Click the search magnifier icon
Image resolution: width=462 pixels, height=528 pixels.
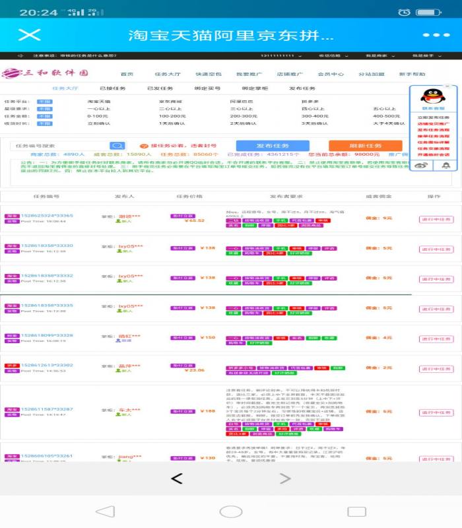click(x=117, y=146)
